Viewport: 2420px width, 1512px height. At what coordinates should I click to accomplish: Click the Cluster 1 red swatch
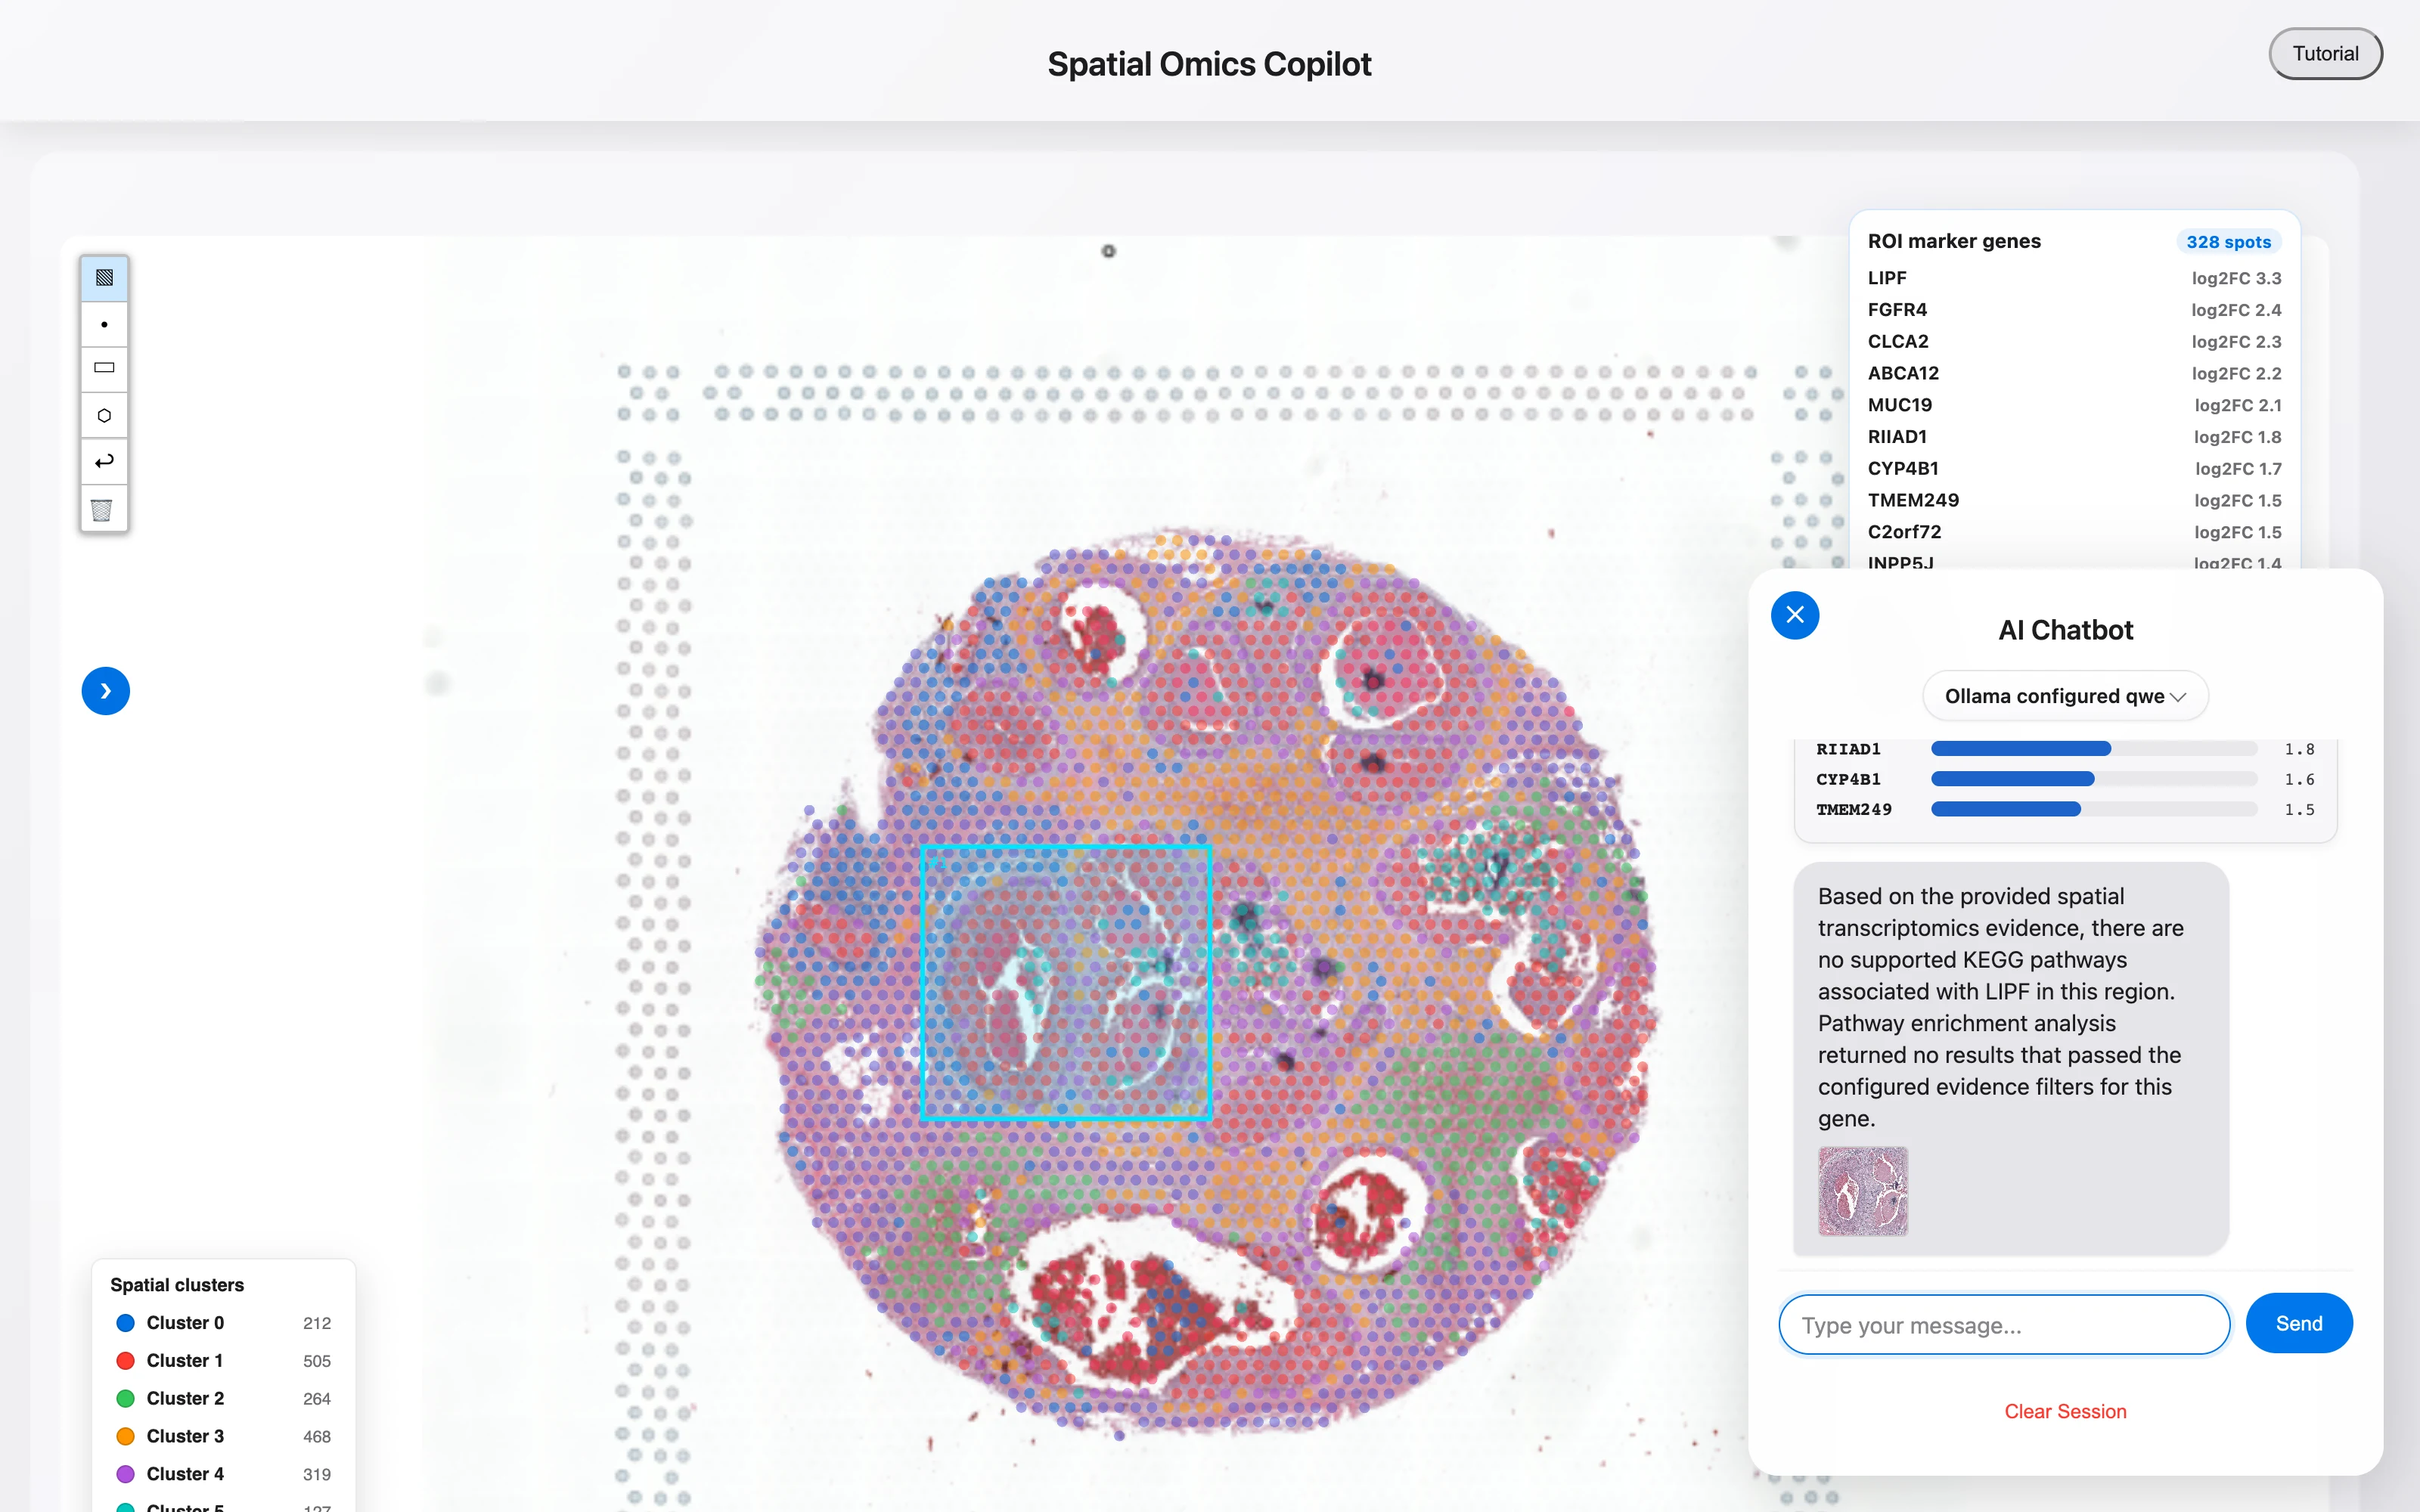coord(126,1361)
